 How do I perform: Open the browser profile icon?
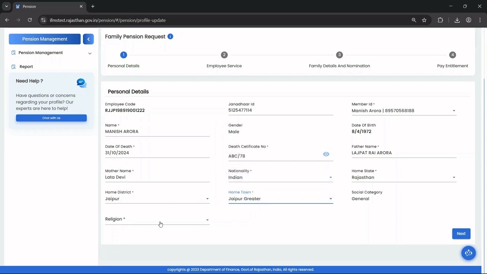click(x=468, y=20)
